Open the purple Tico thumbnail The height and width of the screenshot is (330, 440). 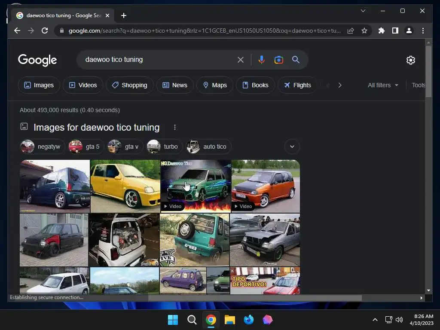(183, 281)
